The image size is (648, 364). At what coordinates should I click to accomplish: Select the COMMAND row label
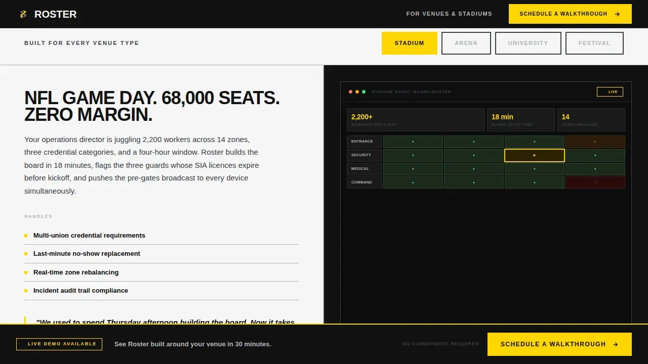pos(364,183)
